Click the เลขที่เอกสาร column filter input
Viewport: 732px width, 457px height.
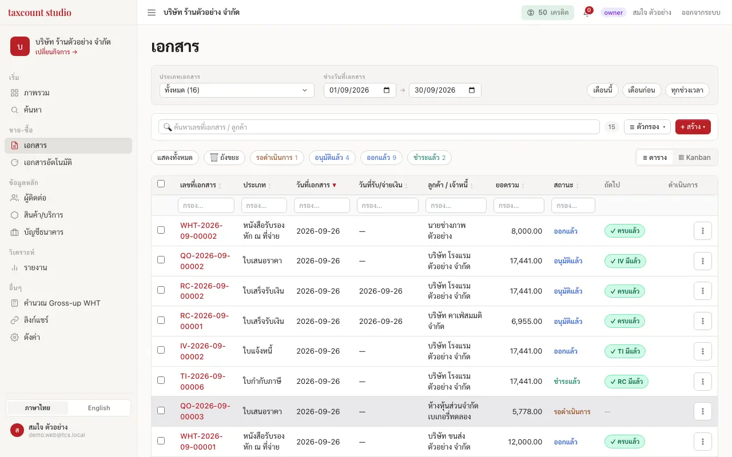pyautogui.click(x=206, y=206)
